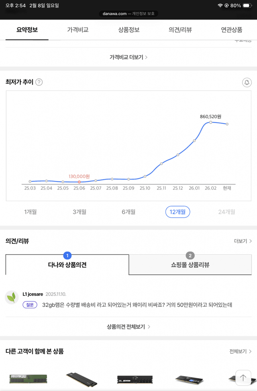The height and width of the screenshot is (391, 257).
Task: Tap the jcesare user avatar icon
Action: (x=12, y=297)
